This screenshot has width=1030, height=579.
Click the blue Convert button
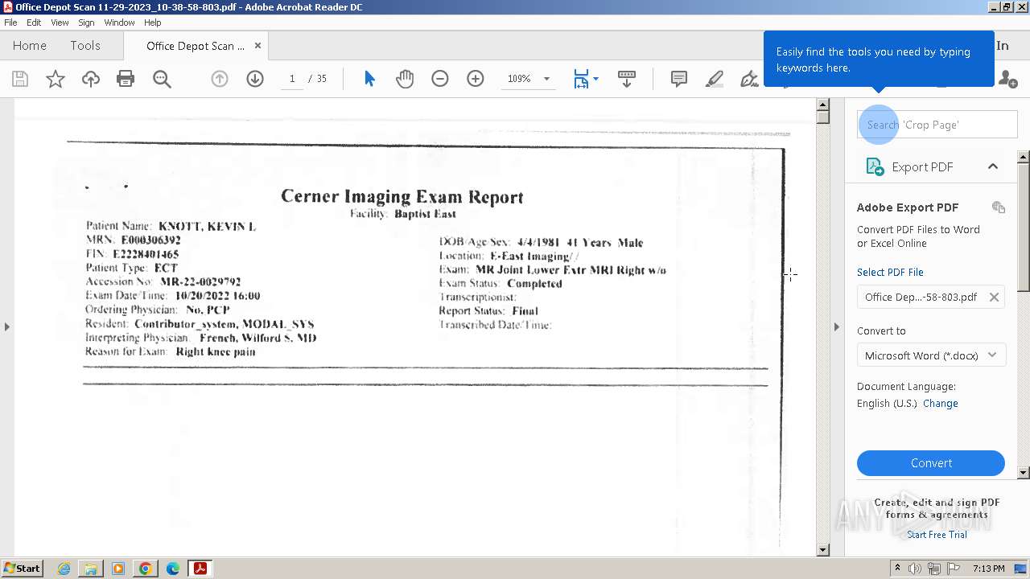point(931,463)
